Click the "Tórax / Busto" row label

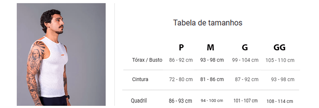tap(147, 60)
